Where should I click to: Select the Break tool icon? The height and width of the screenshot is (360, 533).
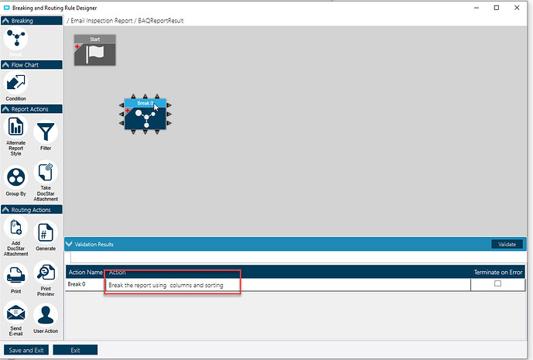(x=15, y=39)
